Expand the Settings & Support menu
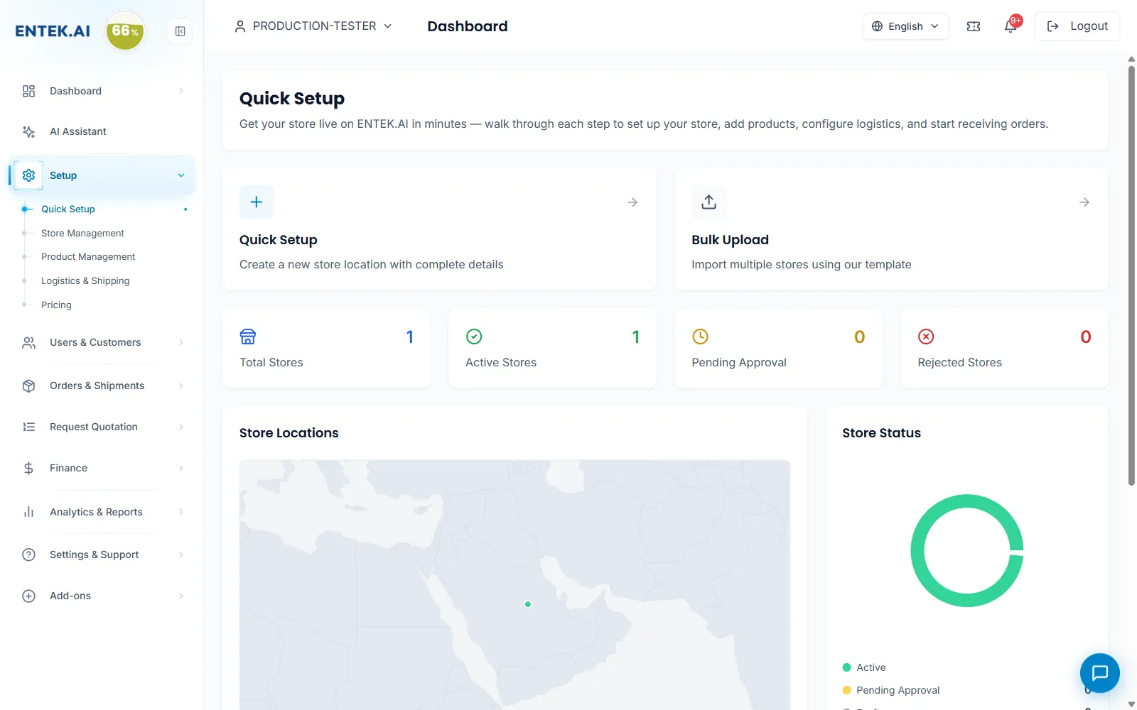1137x710 pixels. point(102,555)
